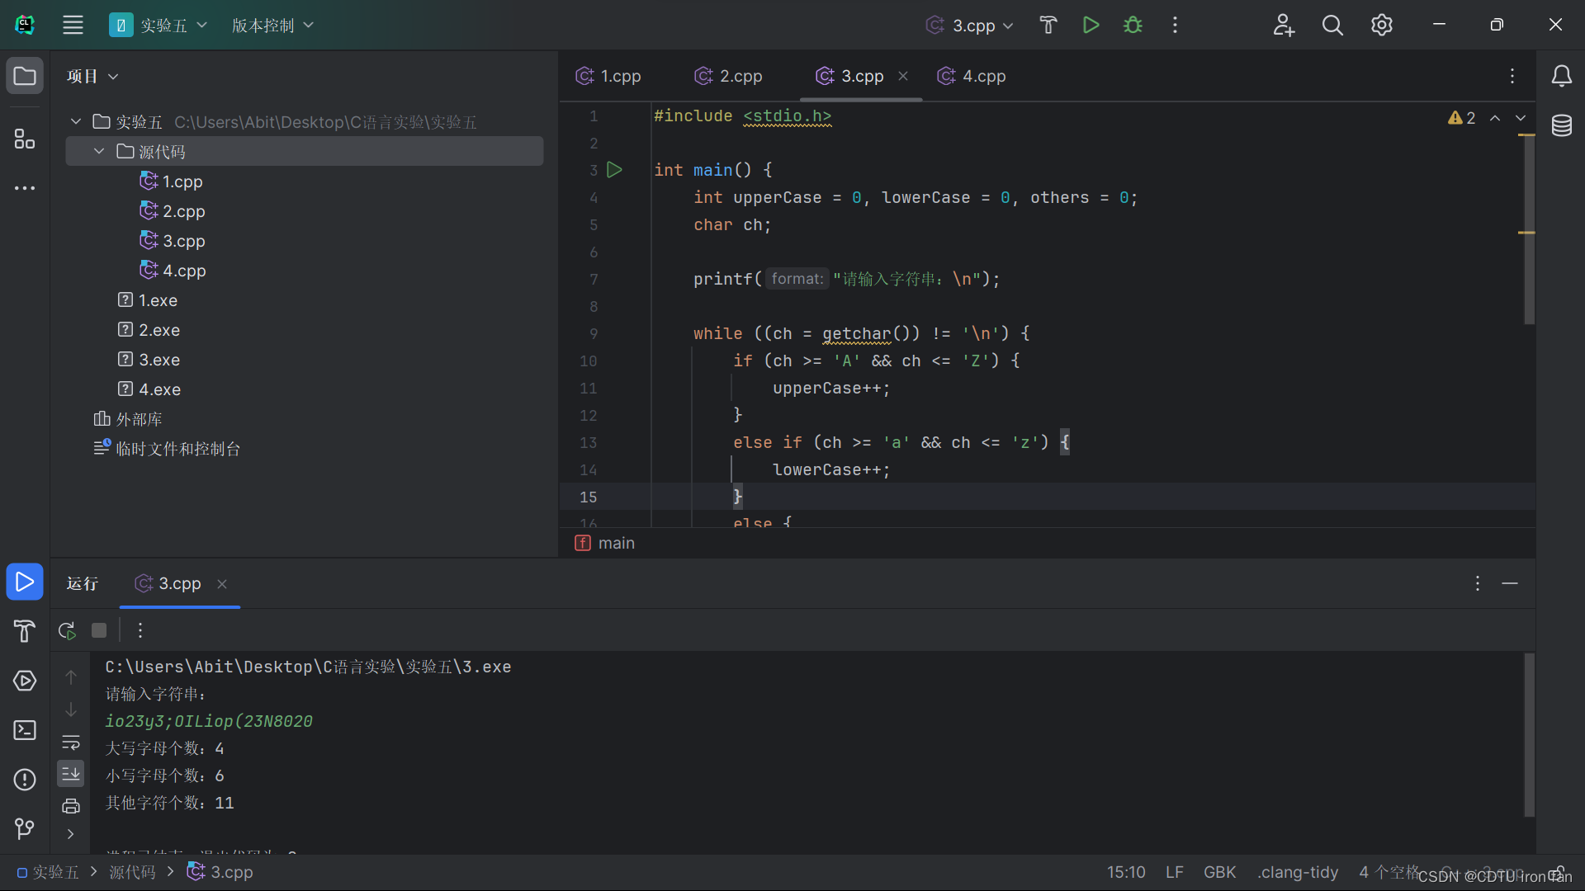Click 源代码 in the path breadcrumb
Image resolution: width=1585 pixels, height=891 pixels.
tap(132, 872)
